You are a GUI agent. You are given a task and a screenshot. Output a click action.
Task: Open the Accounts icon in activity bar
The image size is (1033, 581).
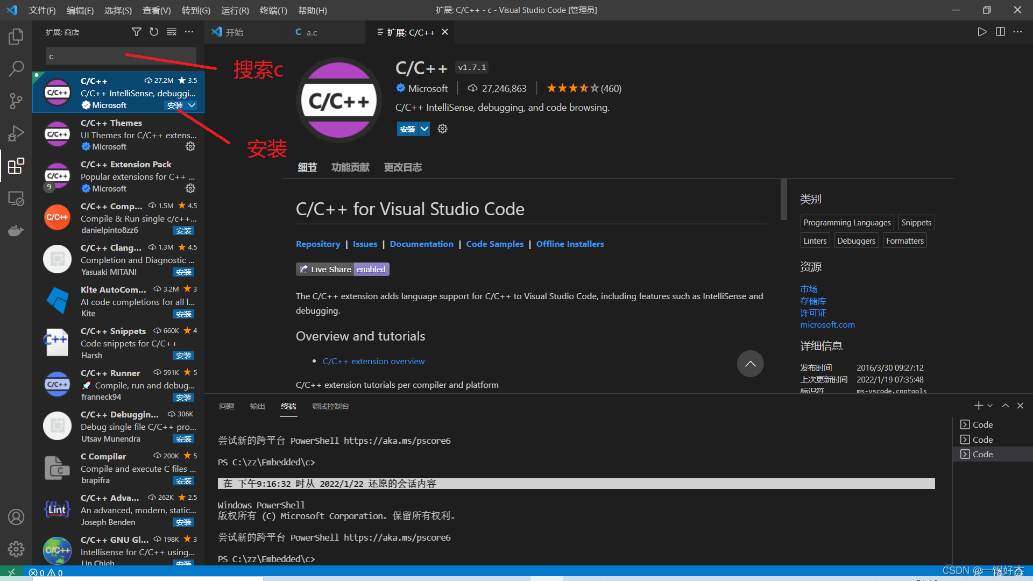(x=16, y=517)
